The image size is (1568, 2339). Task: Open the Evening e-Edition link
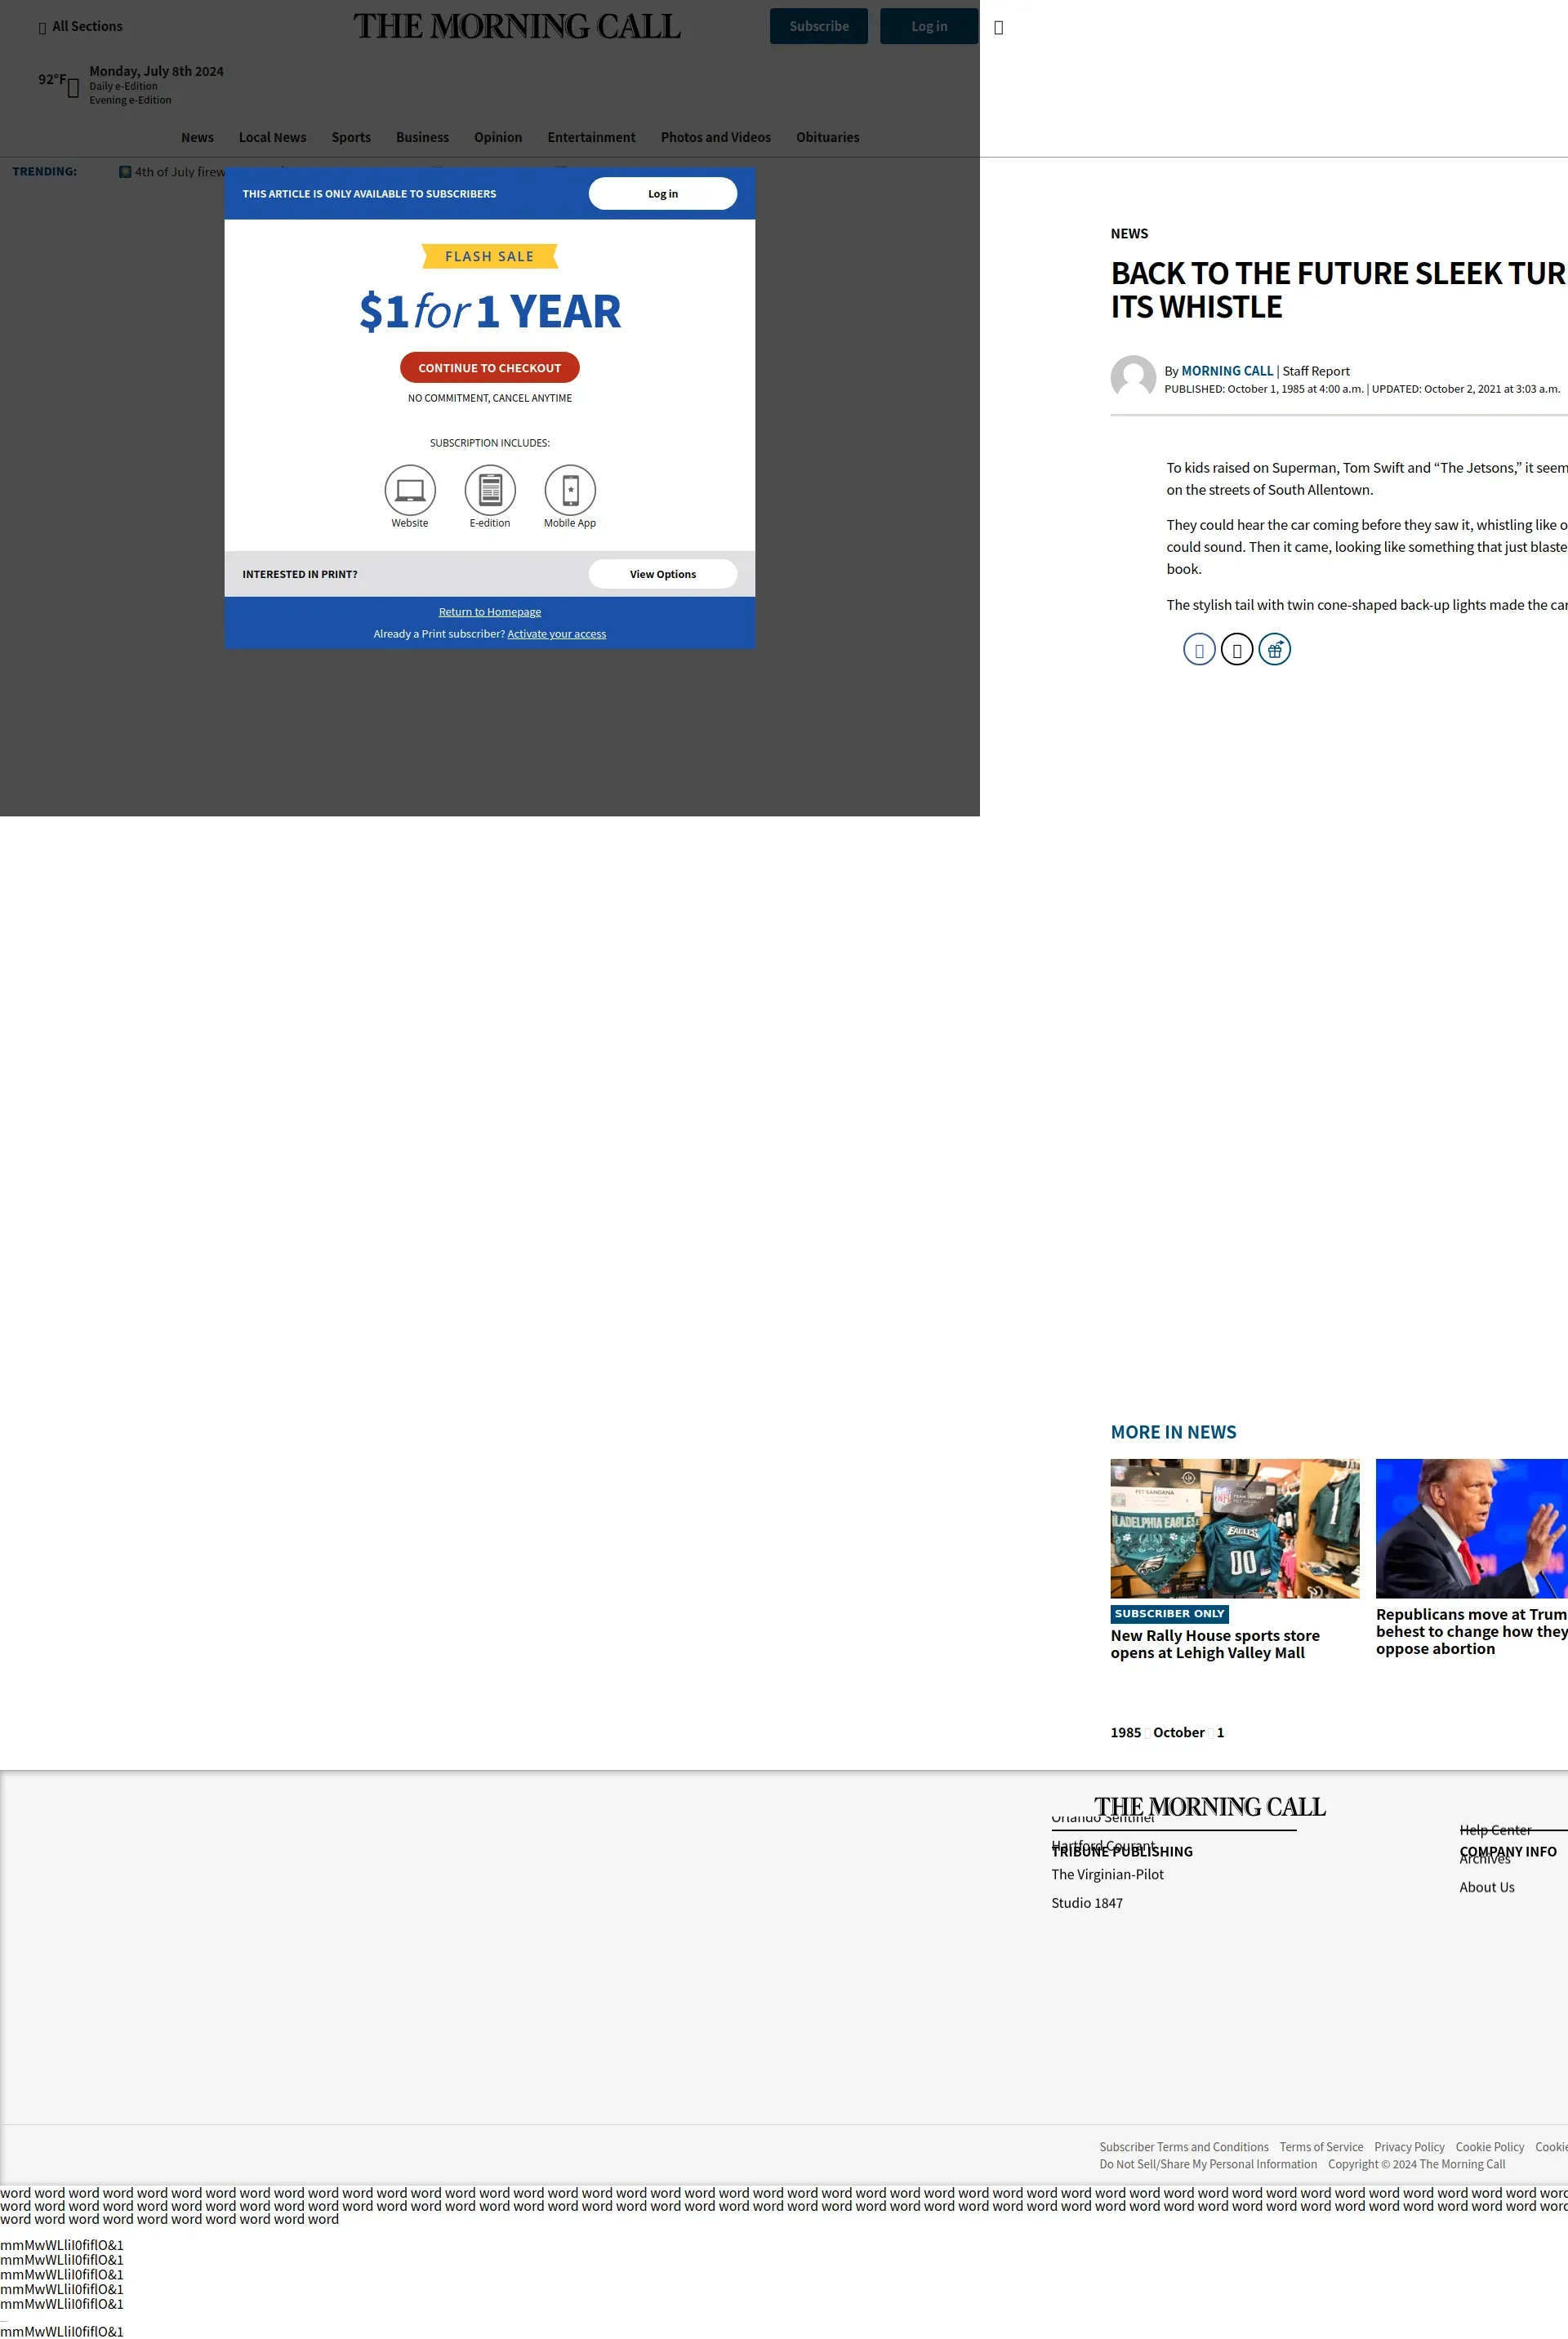pyautogui.click(x=130, y=100)
